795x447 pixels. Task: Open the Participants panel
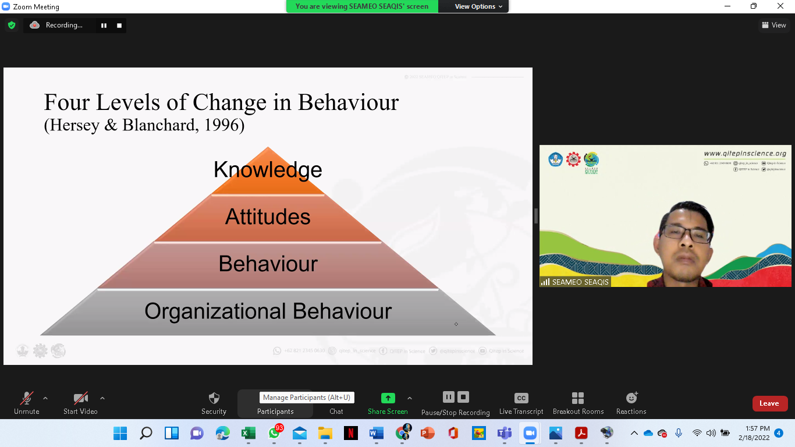(275, 411)
